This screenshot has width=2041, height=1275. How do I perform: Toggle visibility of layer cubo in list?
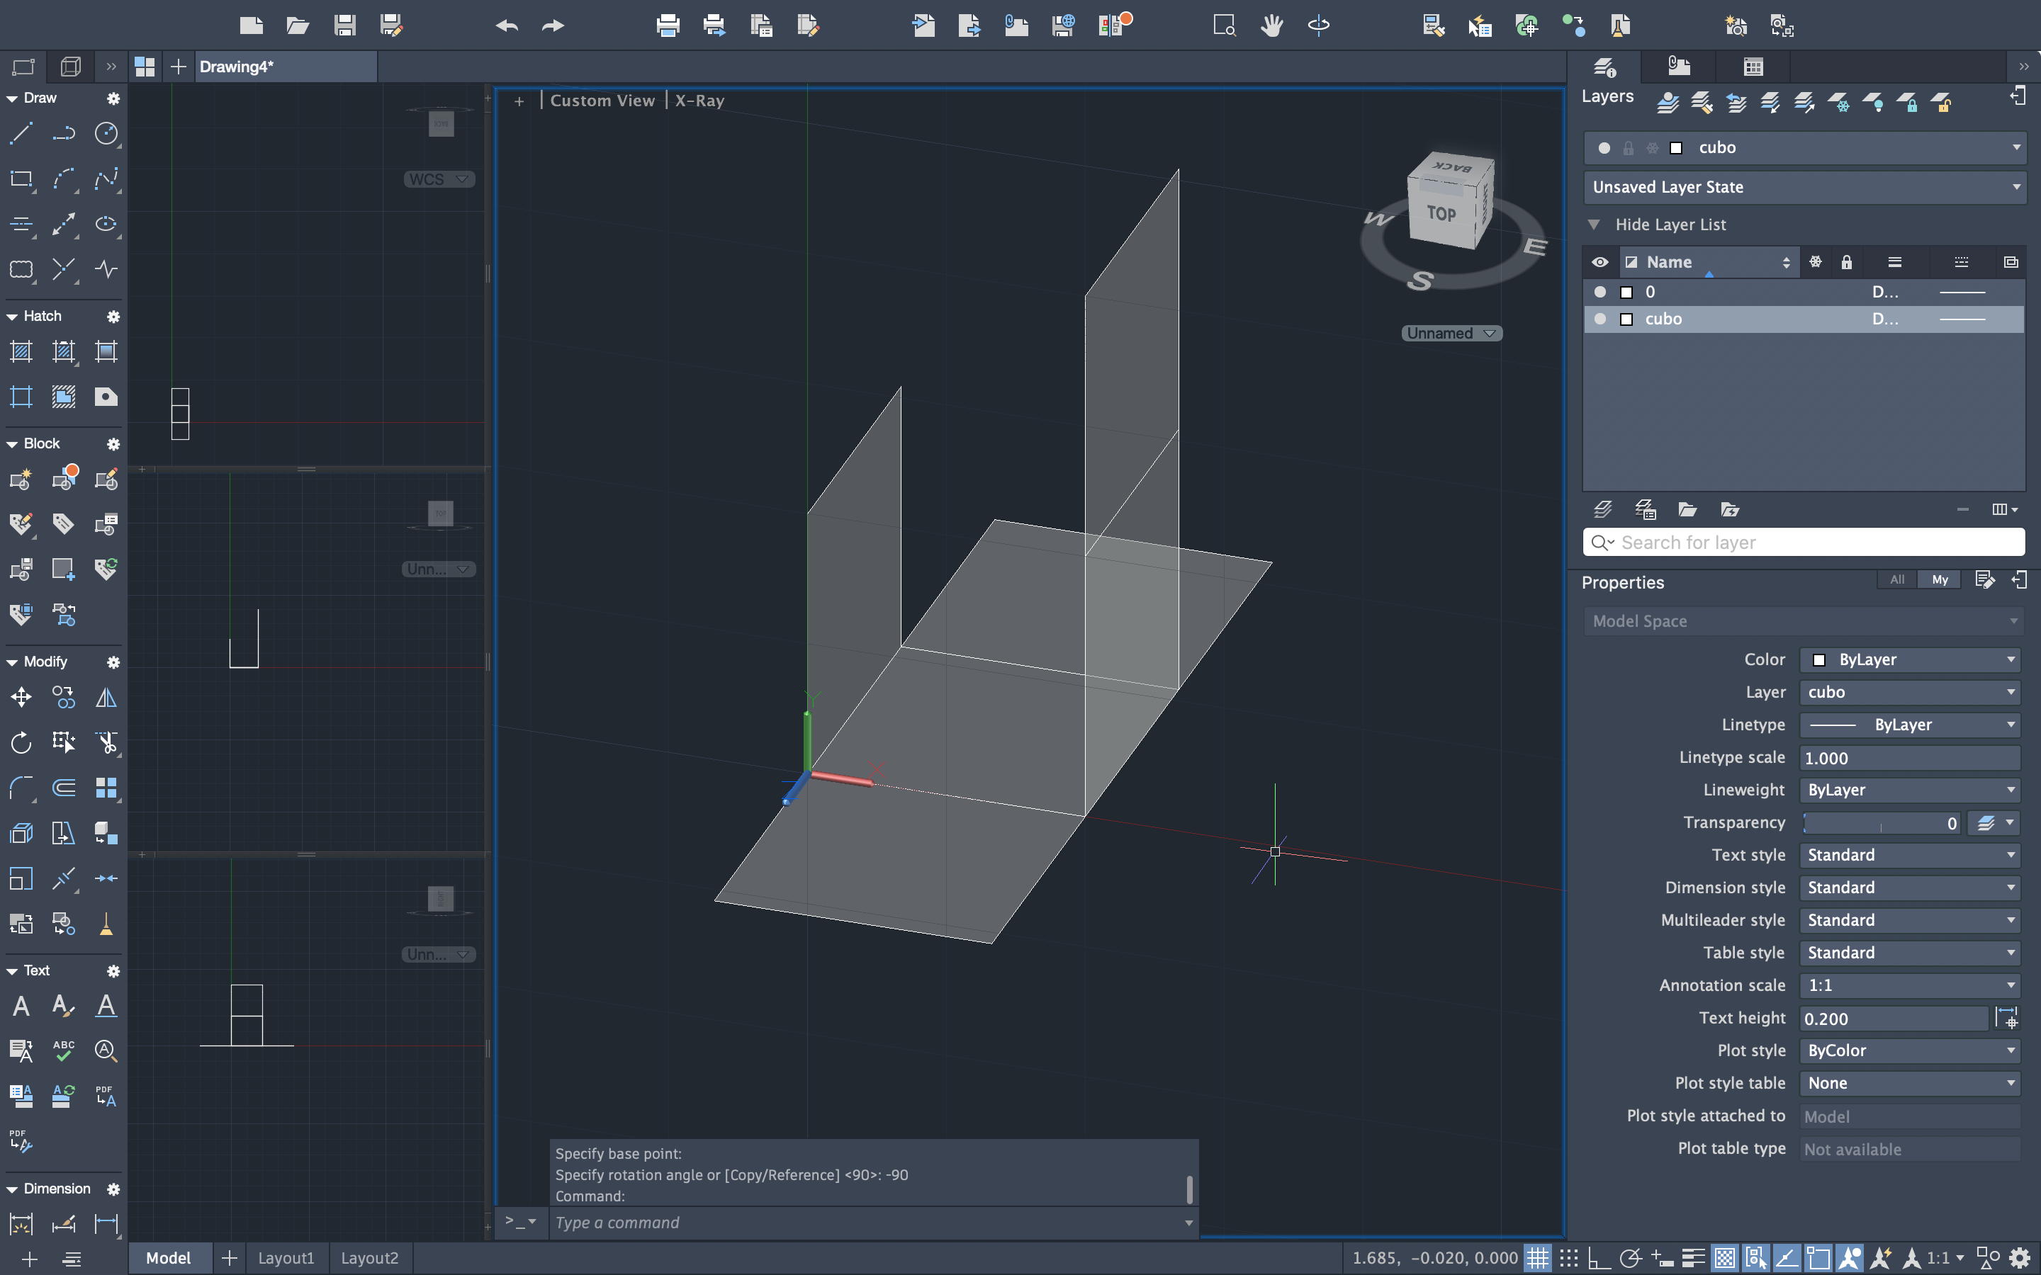coord(1600,319)
